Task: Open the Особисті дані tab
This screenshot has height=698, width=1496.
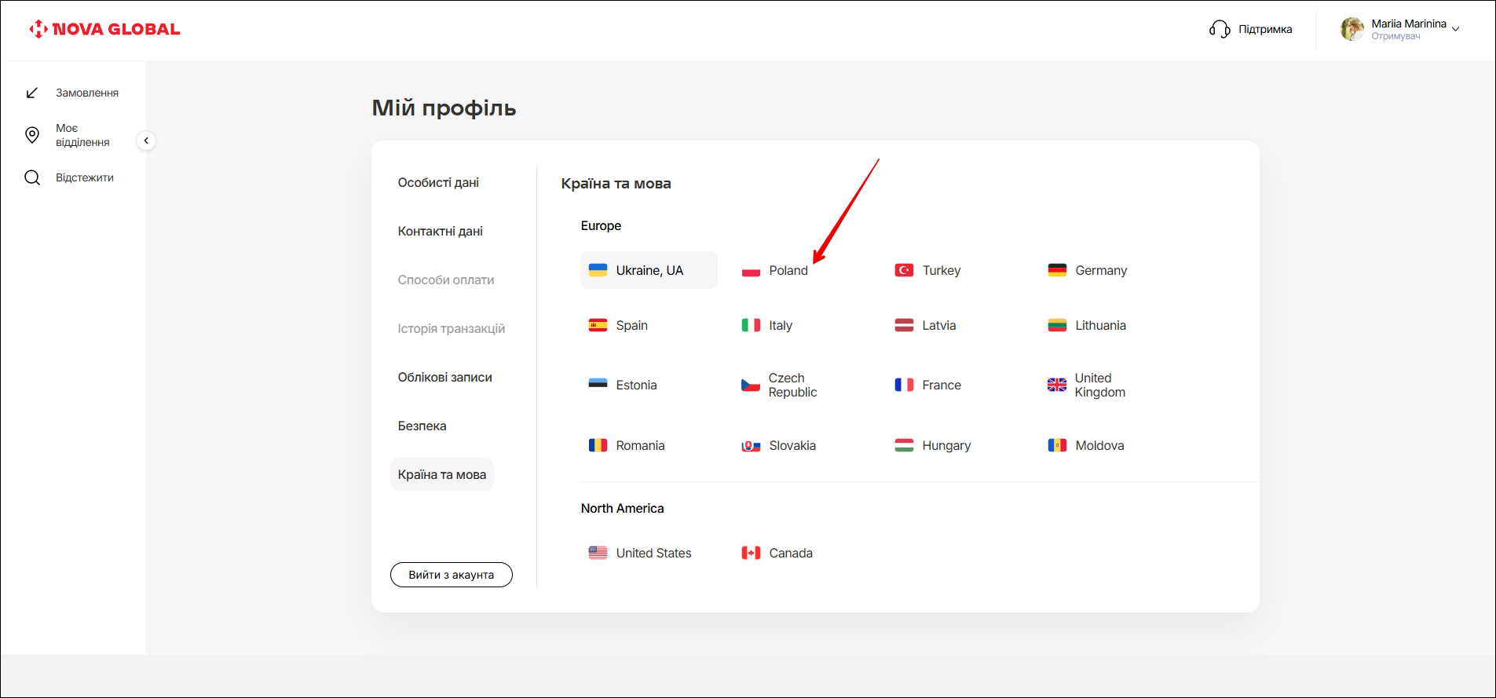Action: coord(438,183)
